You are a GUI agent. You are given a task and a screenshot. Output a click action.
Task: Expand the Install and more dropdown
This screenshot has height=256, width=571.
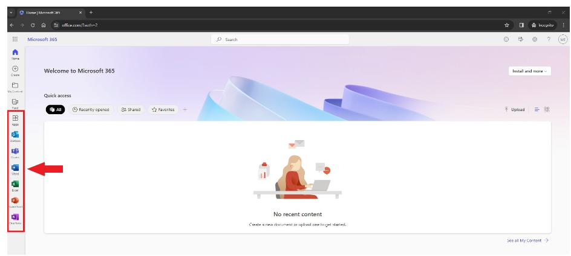(529, 71)
